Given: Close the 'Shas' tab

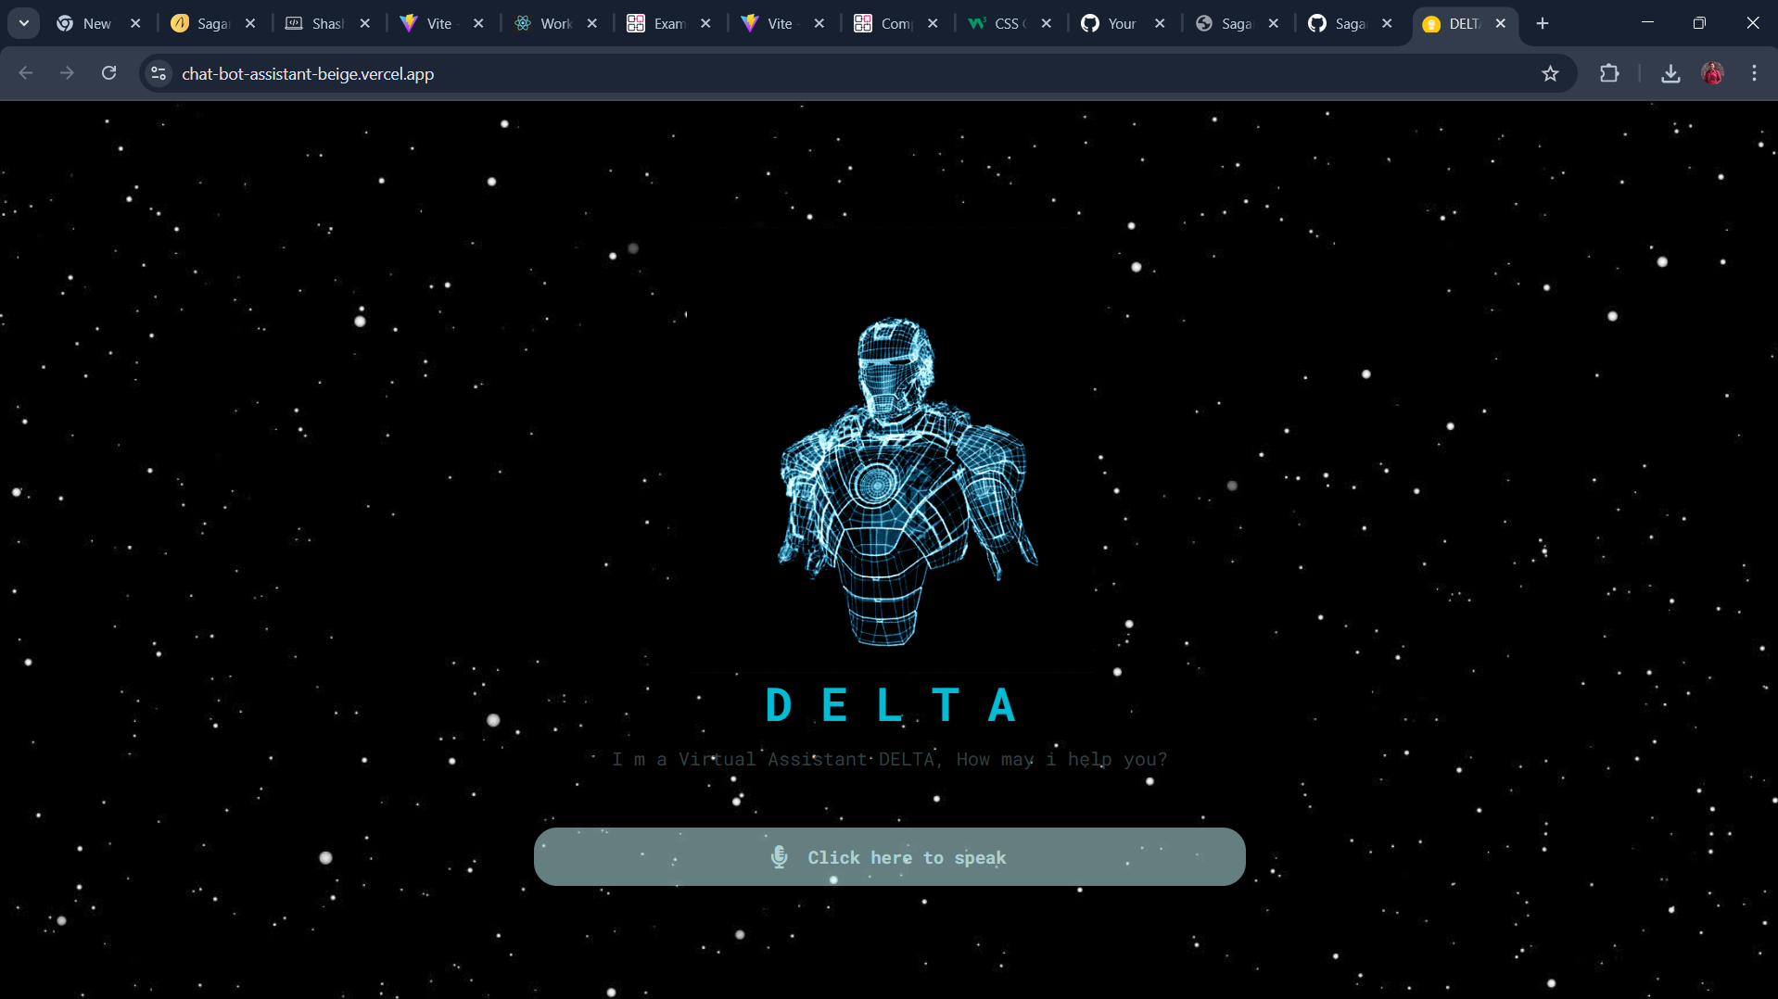Looking at the screenshot, I should 364,23.
